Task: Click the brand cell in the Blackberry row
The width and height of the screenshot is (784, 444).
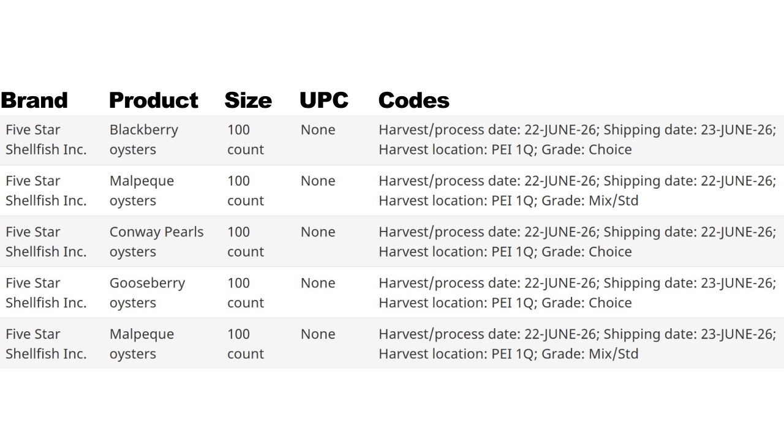Action: tap(46, 140)
